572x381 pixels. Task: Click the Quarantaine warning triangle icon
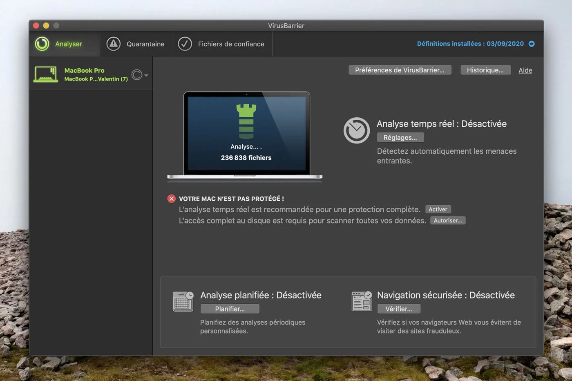tap(114, 44)
